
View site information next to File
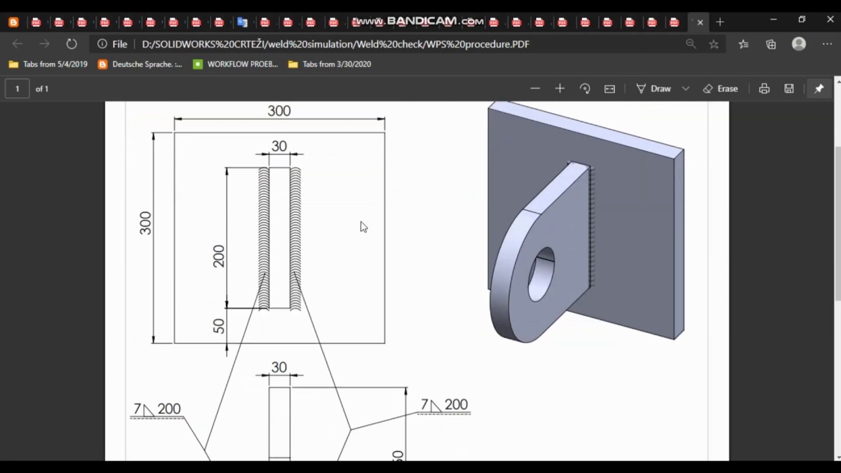102,44
